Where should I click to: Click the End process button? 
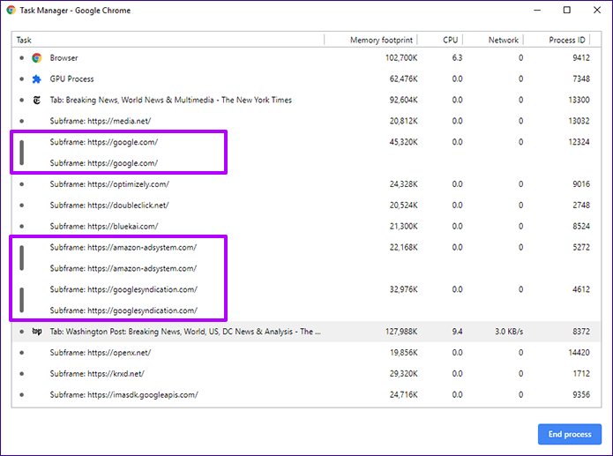click(570, 434)
